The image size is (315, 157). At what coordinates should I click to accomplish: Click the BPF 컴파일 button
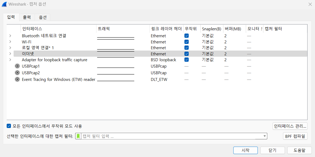295,136
